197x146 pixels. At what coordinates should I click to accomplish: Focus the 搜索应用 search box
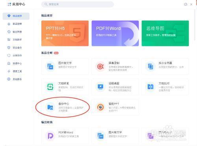click(78, 4)
